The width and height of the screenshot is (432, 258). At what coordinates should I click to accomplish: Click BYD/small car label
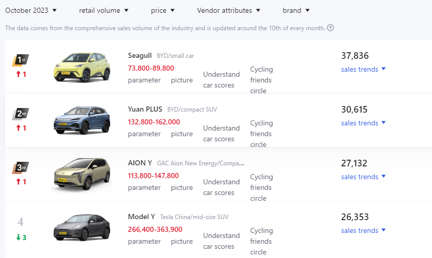coord(176,56)
